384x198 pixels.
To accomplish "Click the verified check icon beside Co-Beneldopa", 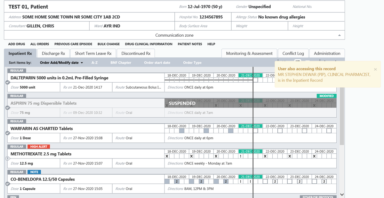I will point(7,184).
